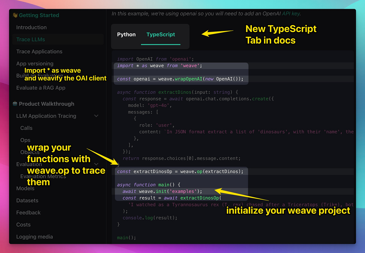This screenshot has height=253, width=365.
Task: Collapse the LLM Application Tracing chevron
Action: 96,116
